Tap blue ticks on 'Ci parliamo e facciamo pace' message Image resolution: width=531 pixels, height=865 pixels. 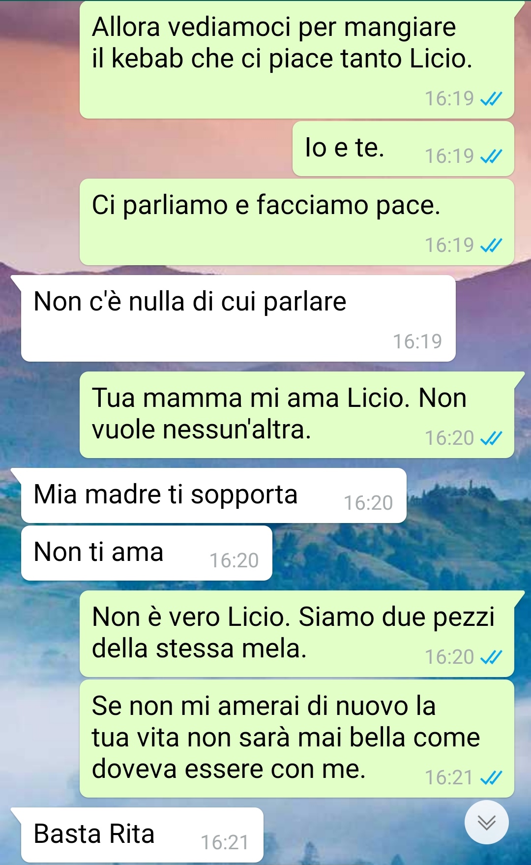click(491, 245)
